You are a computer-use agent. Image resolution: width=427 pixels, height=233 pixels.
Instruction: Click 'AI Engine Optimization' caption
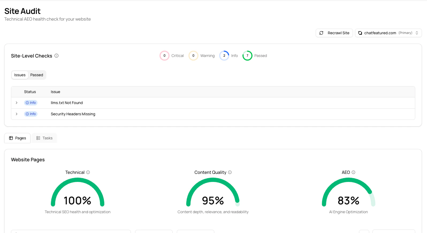pyautogui.click(x=348, y=212)
